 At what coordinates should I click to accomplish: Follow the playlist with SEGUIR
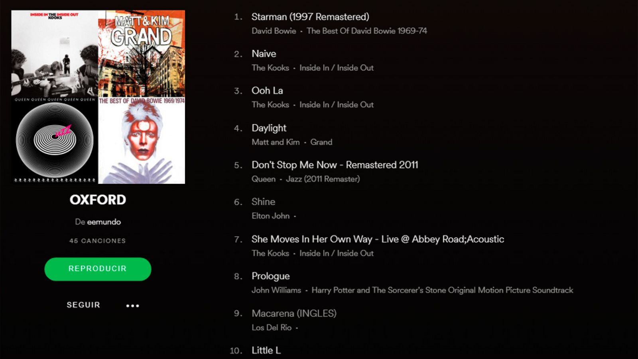[83, 305]
